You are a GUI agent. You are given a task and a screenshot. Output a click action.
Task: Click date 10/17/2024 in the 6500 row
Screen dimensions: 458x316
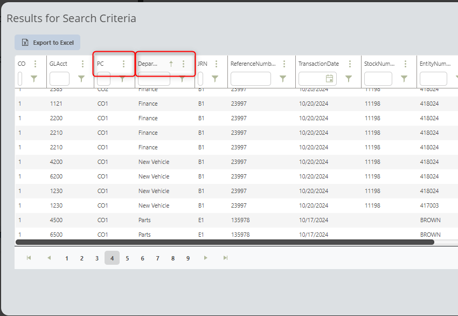(314, 235)
